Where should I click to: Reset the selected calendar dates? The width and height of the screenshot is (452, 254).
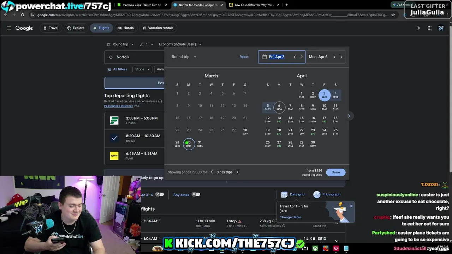[x=244, y=57]
